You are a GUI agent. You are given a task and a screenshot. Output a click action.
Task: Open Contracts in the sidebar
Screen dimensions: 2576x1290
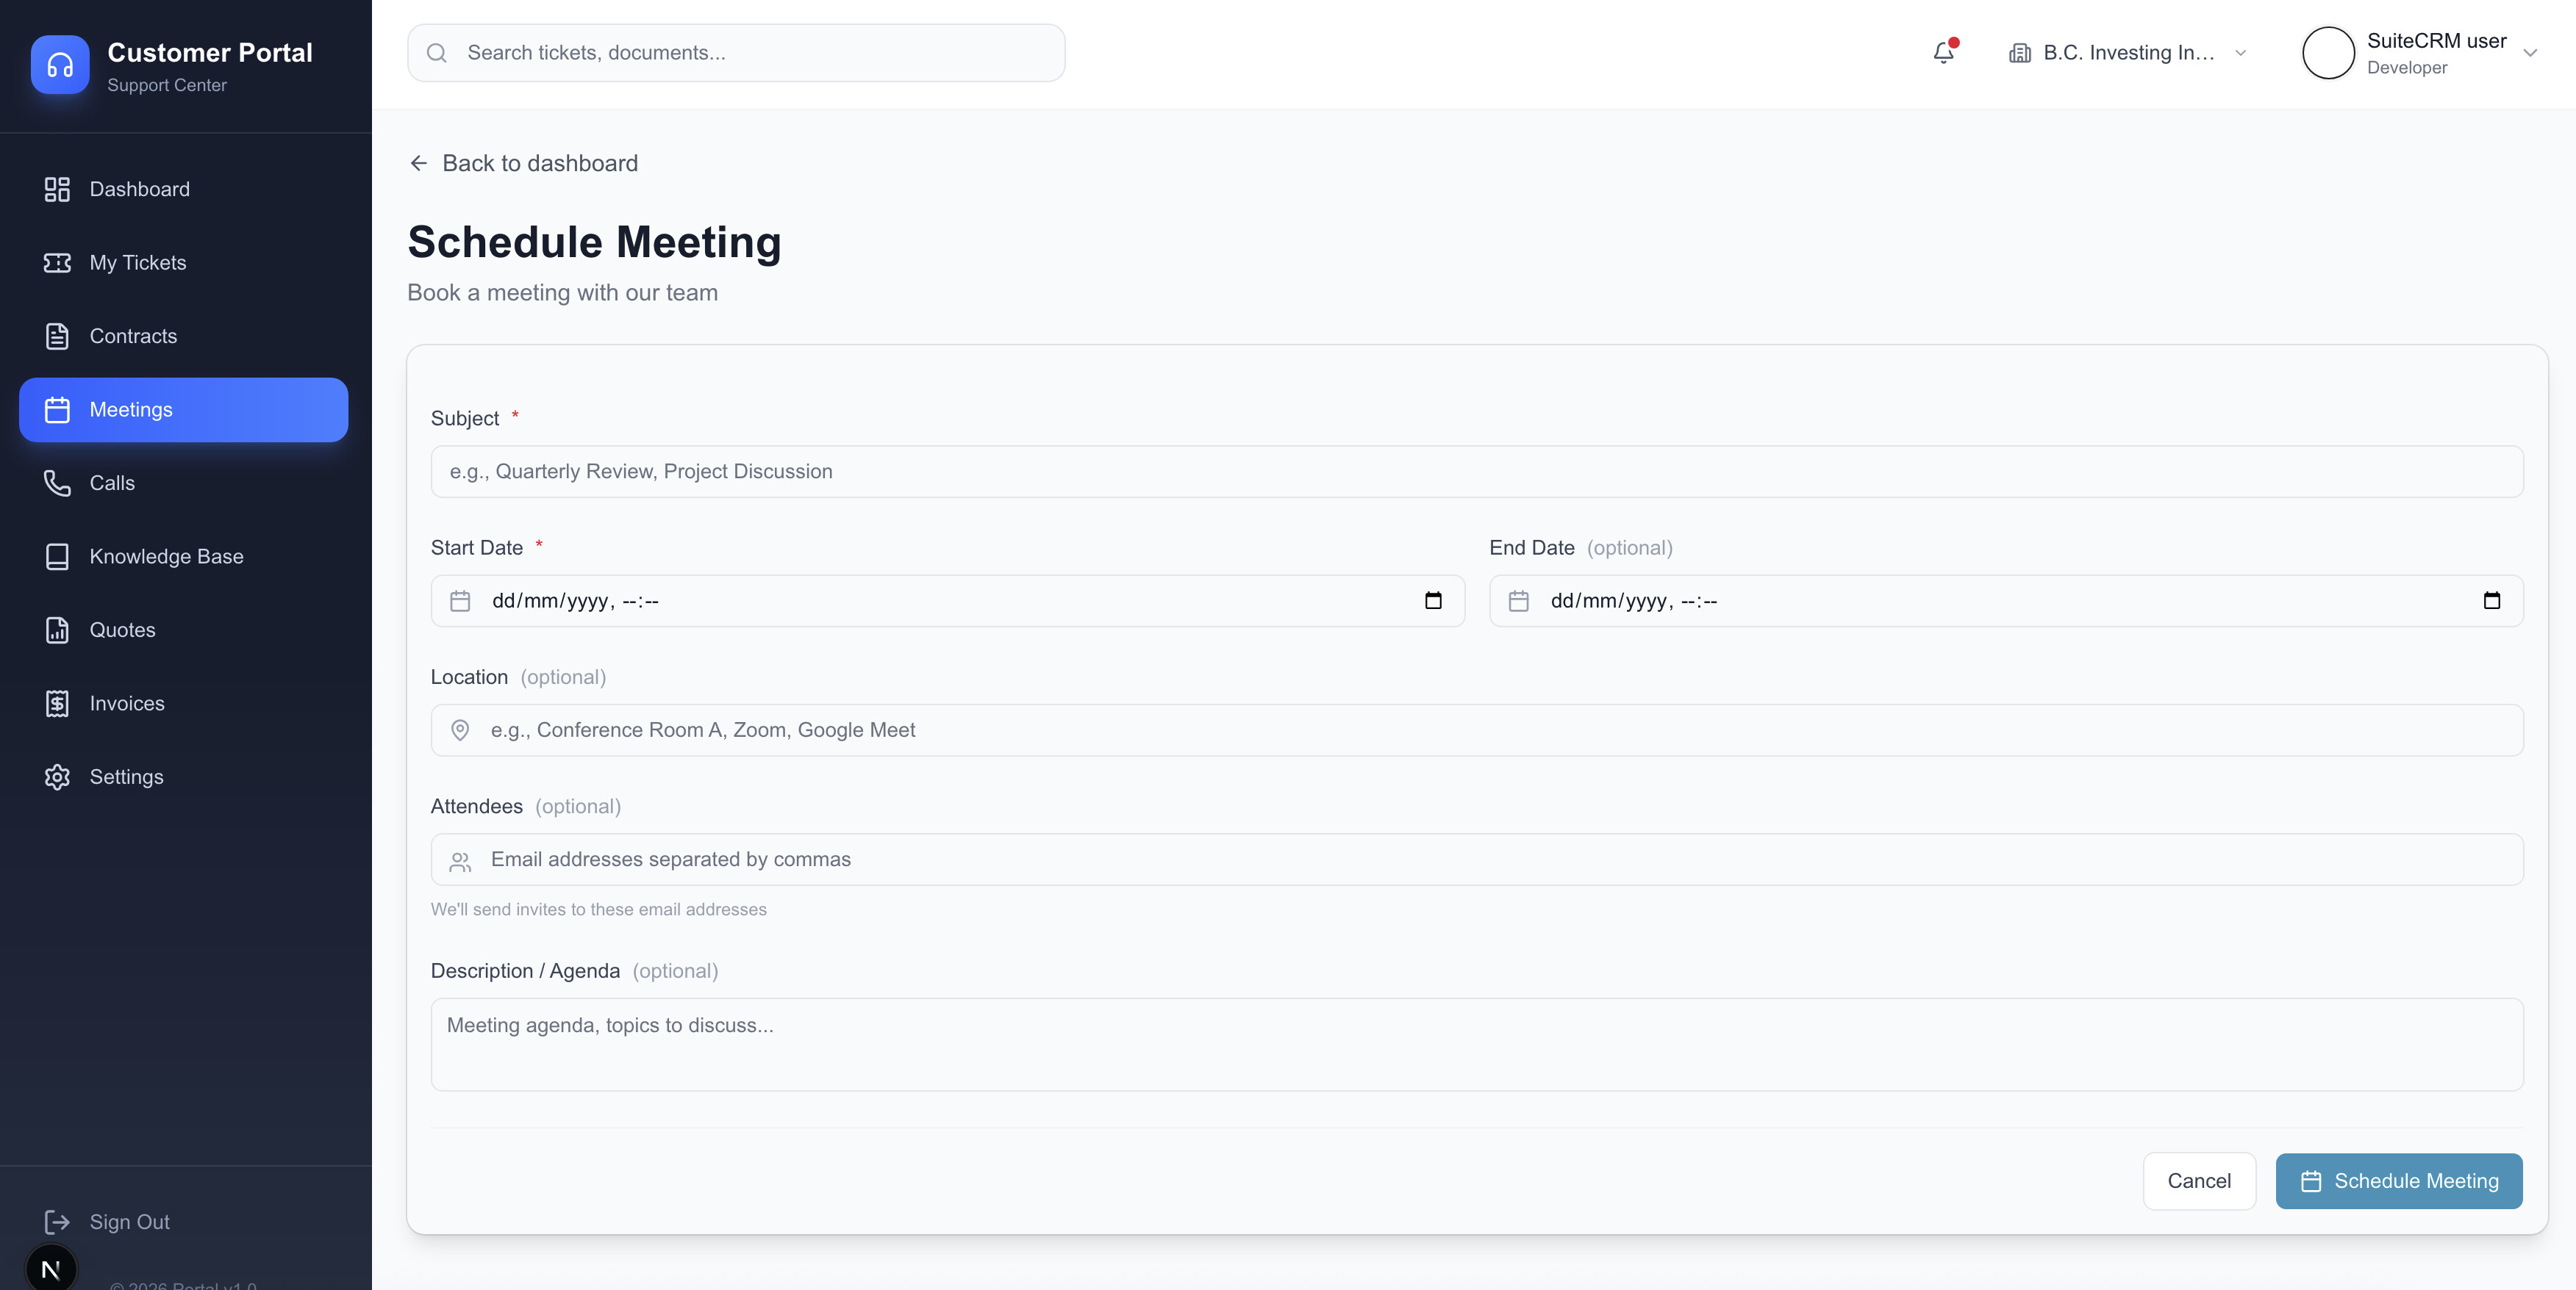pos(133,336)
